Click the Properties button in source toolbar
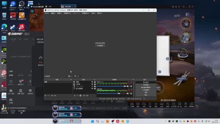 point(70,76)
